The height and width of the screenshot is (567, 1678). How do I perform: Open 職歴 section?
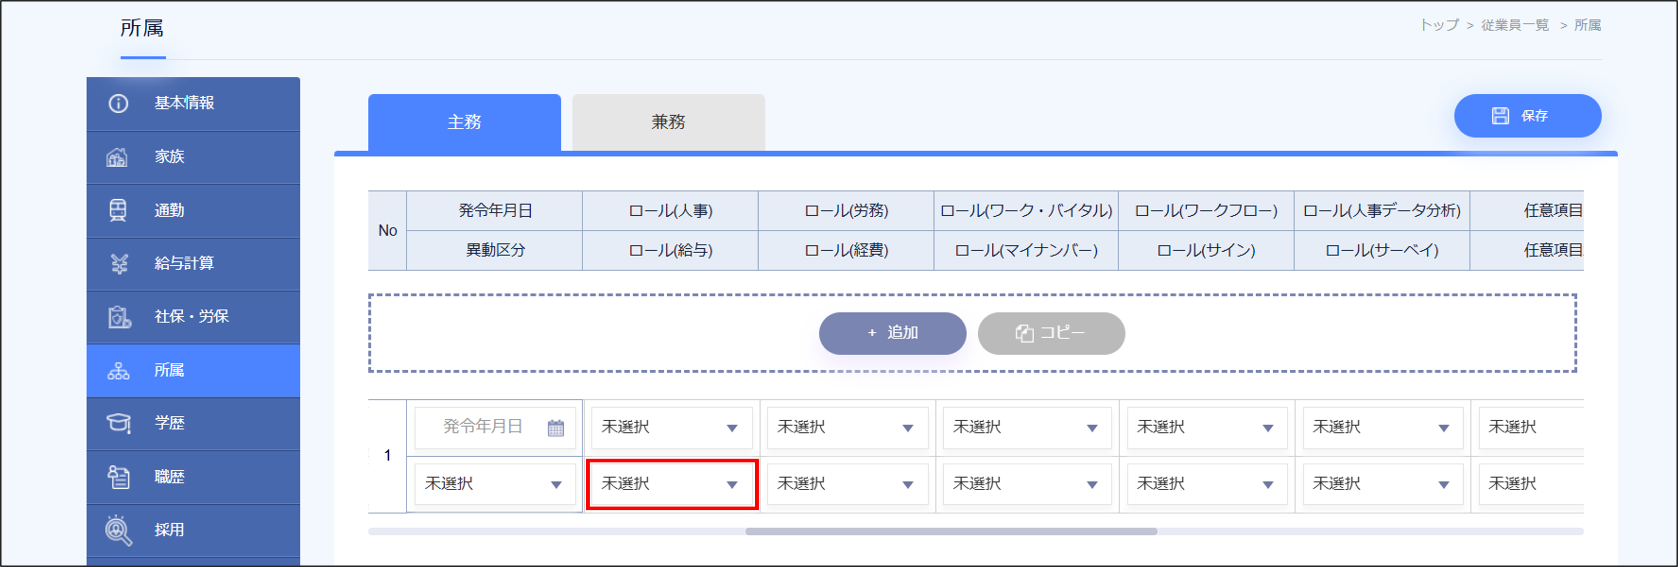(x=193, y=477)
